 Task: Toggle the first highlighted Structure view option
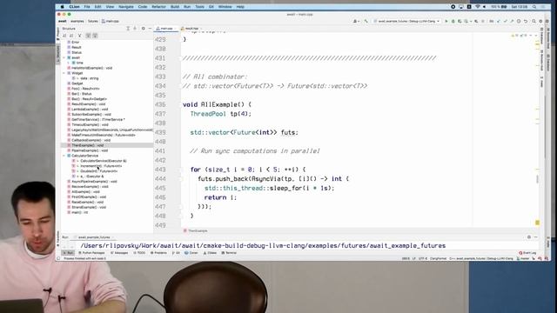(88, 36)
